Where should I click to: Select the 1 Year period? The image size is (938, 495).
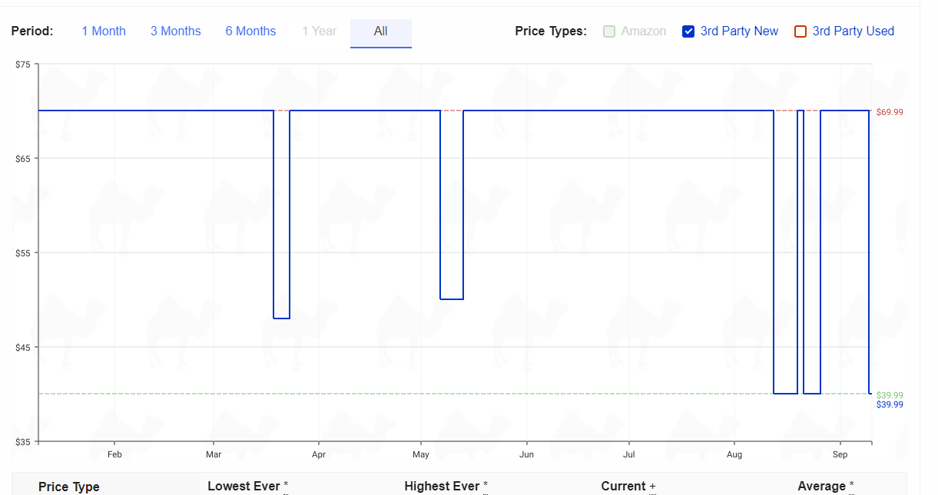[319, 31]
